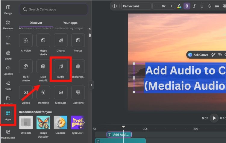
Task: Click the Ask Canva button
Action: 198,55
